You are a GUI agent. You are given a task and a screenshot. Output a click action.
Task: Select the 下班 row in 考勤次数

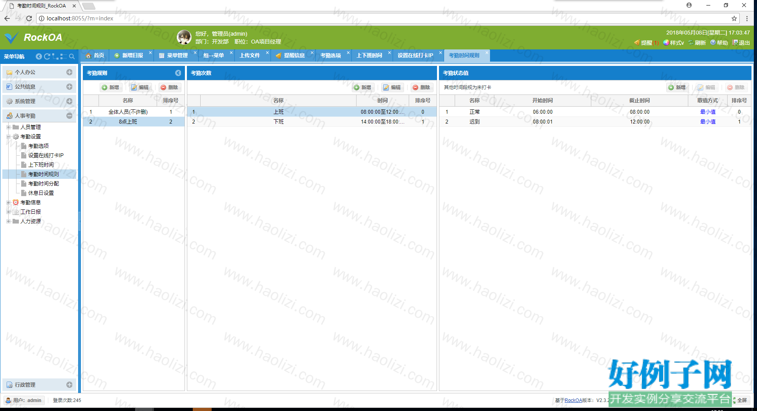click(x=312, y=122)
